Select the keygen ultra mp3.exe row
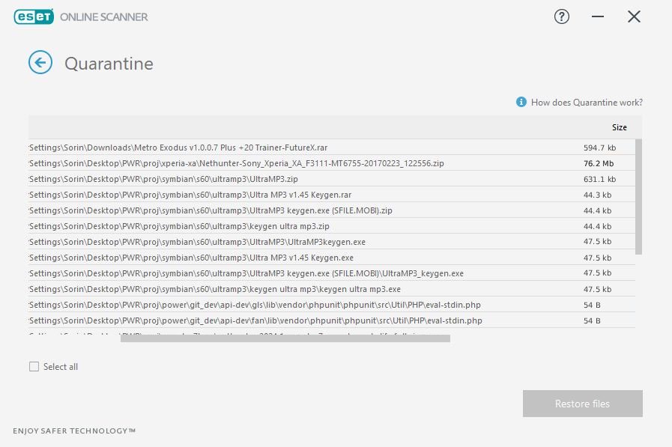This screenshot has height=447, width=672. point(332,289)
